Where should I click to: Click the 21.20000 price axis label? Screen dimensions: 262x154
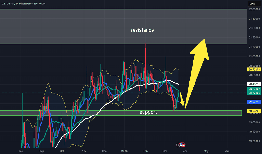(254, 47)
